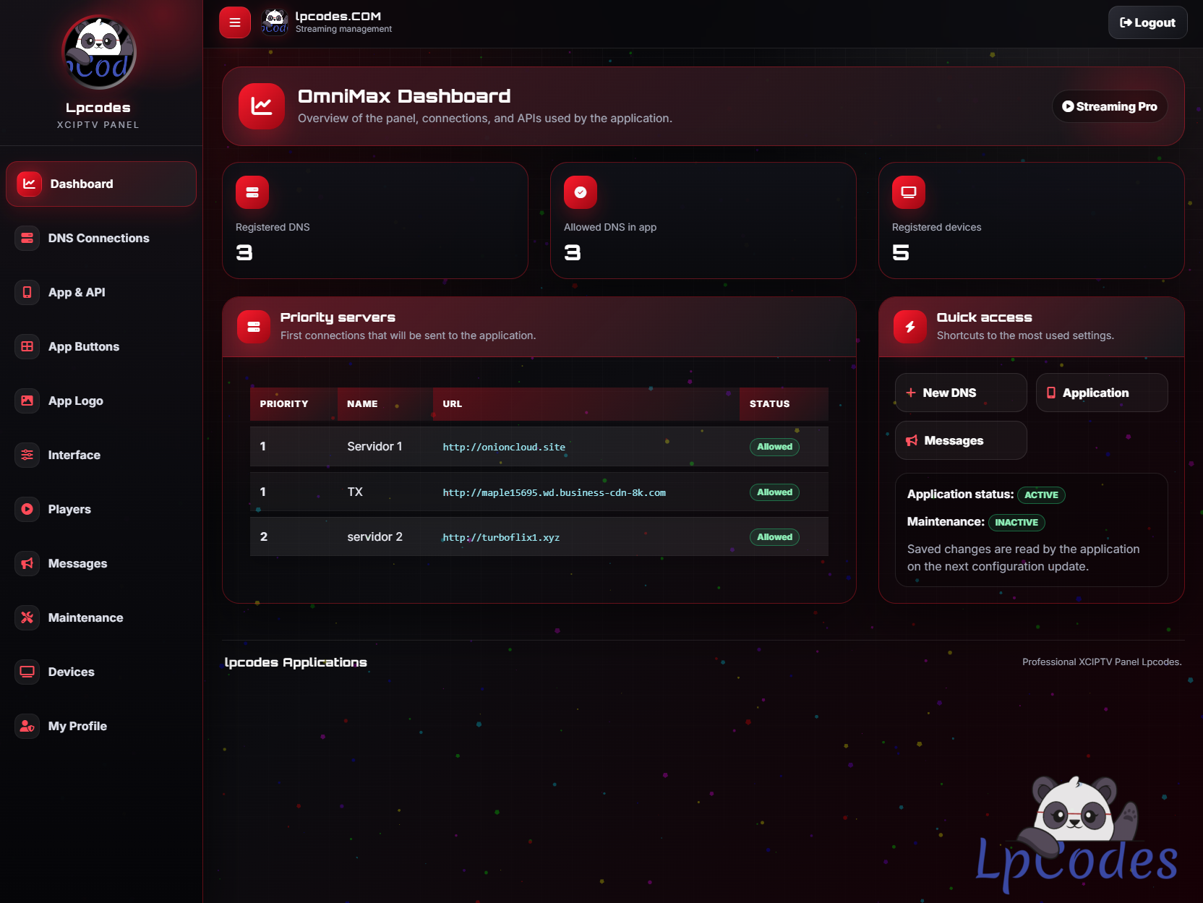1203x903 pixels.
Task: Click the Logout button
Action: (x=1148, y=22)
